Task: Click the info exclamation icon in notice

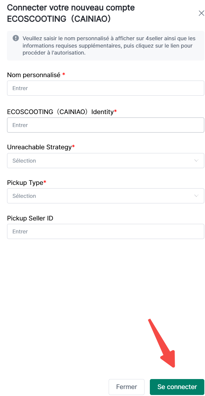Action: tap(16, 38)
